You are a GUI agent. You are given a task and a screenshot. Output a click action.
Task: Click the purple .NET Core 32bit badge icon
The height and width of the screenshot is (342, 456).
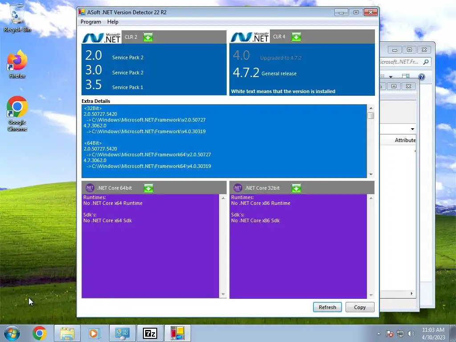(x=238, y=188)
